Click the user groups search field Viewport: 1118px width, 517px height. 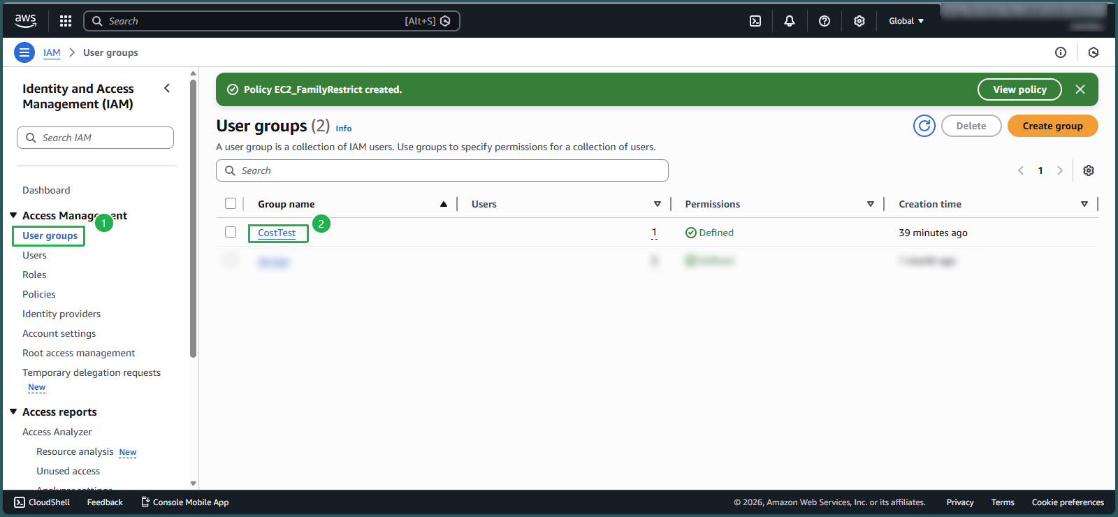[x=442, y=170]
